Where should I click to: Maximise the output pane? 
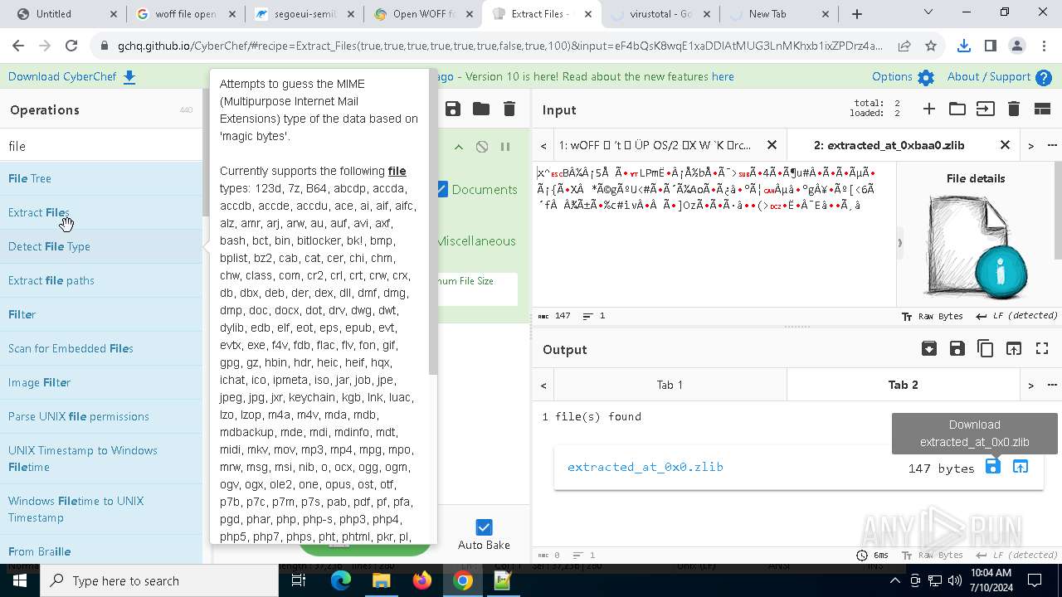(x=1042, y=349)
